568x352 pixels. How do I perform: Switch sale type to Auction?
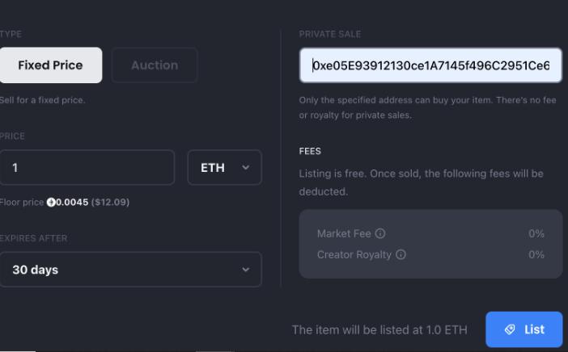point(154,65)
